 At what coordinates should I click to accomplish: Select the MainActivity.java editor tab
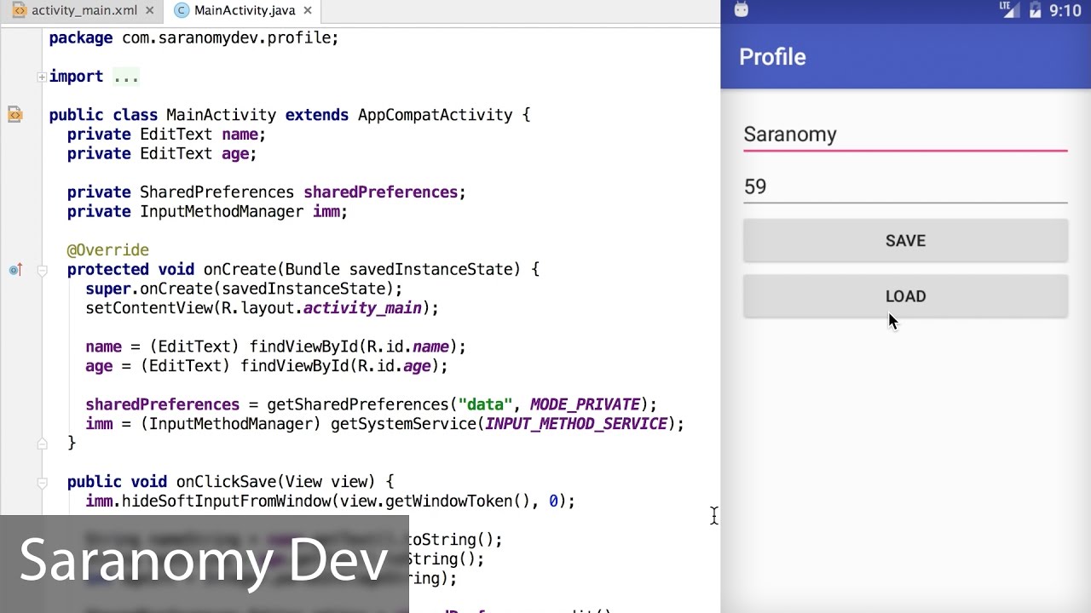pyautogui.click(x=244, y=11)
